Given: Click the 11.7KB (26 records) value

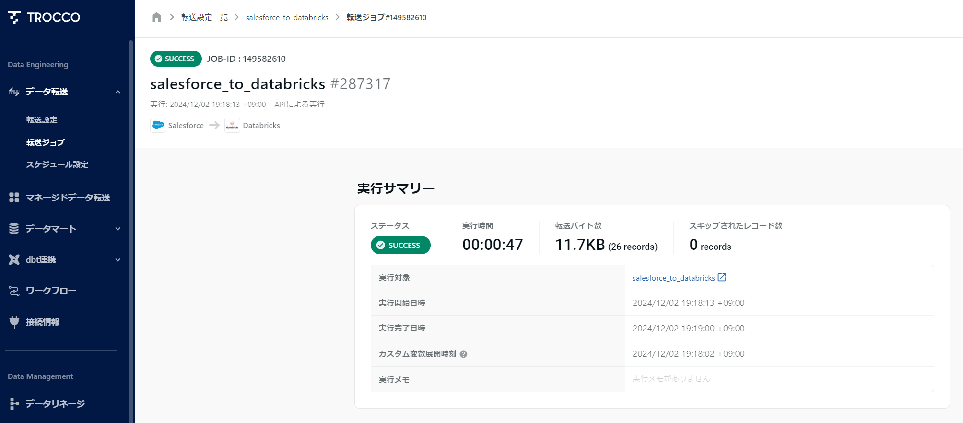Looking at the screenshot, I should (x=606, y=245).
